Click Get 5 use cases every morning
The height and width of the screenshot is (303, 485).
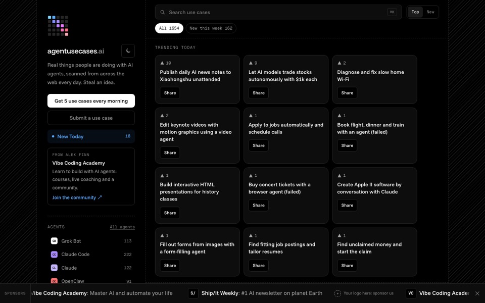pyautogui.click(x=91, y=101)
